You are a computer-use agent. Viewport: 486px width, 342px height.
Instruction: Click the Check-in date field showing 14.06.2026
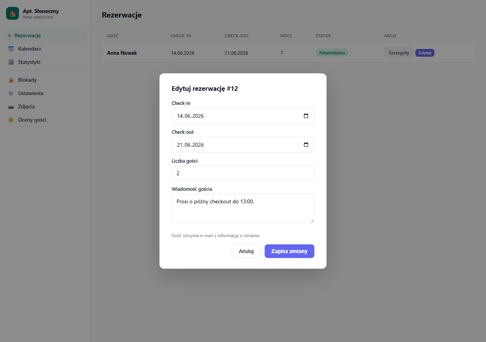pyautogui.click(x=243, y=116)
